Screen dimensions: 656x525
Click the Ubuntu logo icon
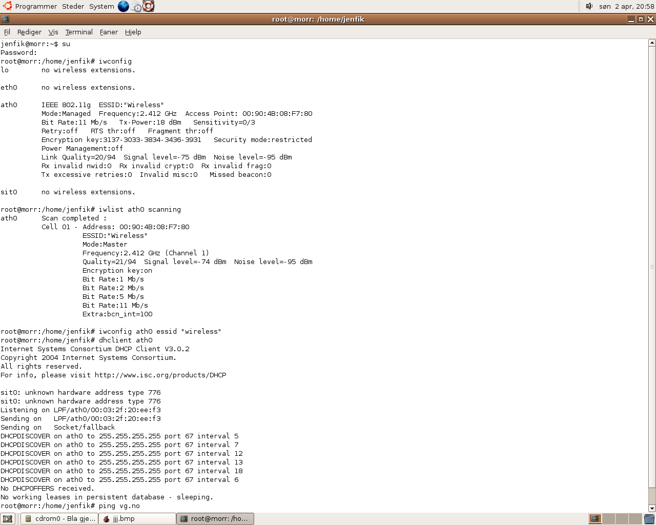pos(7,6)
